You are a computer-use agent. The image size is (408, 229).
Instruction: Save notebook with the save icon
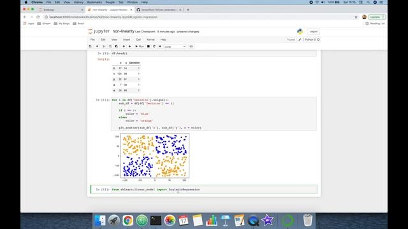click(x=91, y=46)
